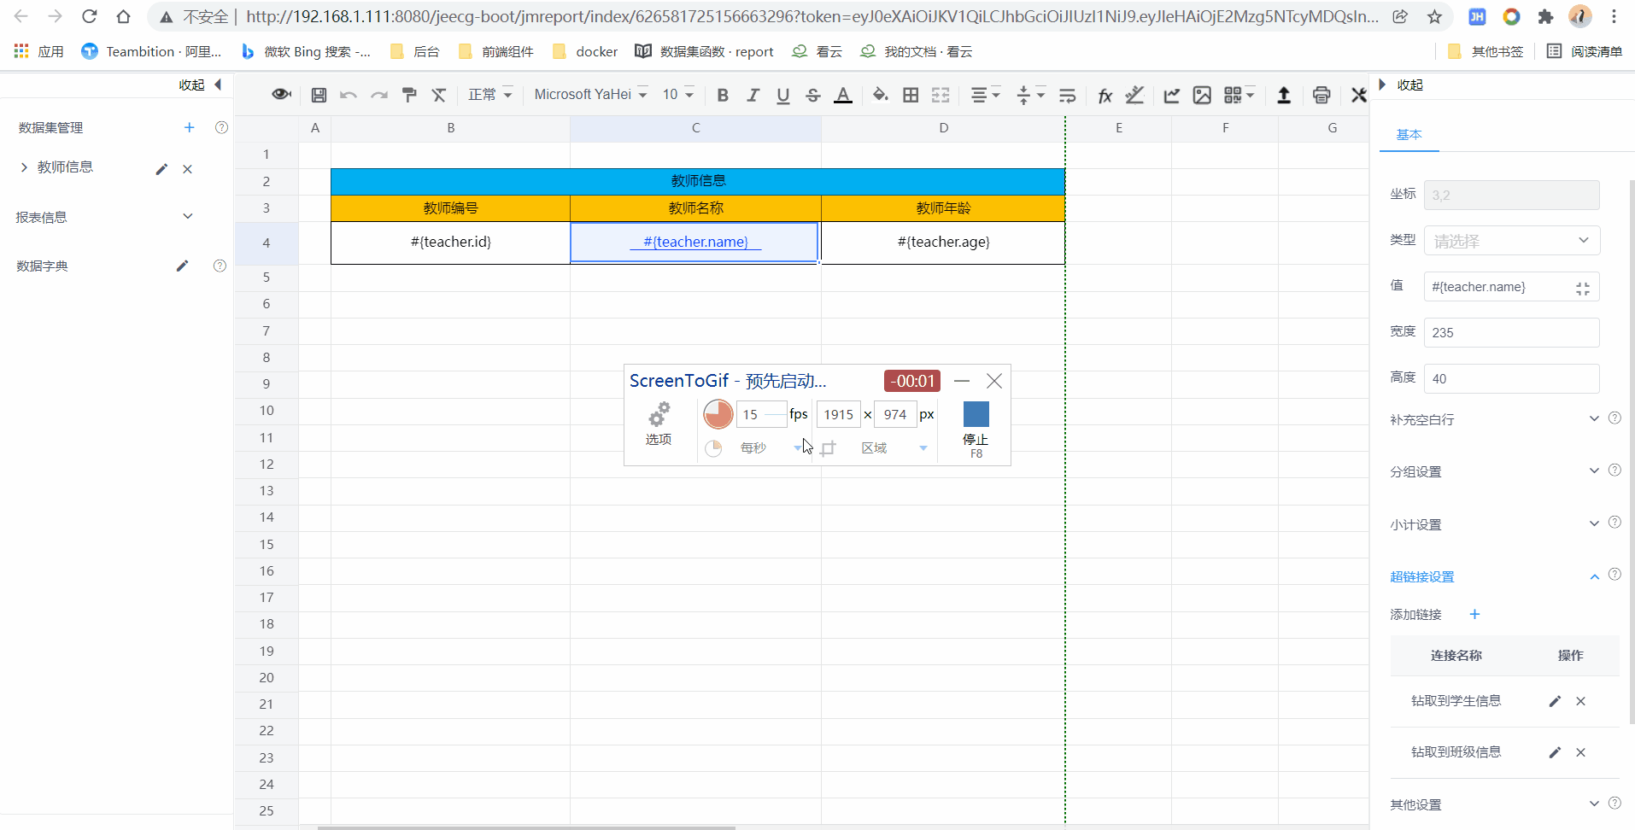Delete the 教师信息 dataset
This screenshot has width=1635, height=830.
pyautogui.click(x=187, y=169)
